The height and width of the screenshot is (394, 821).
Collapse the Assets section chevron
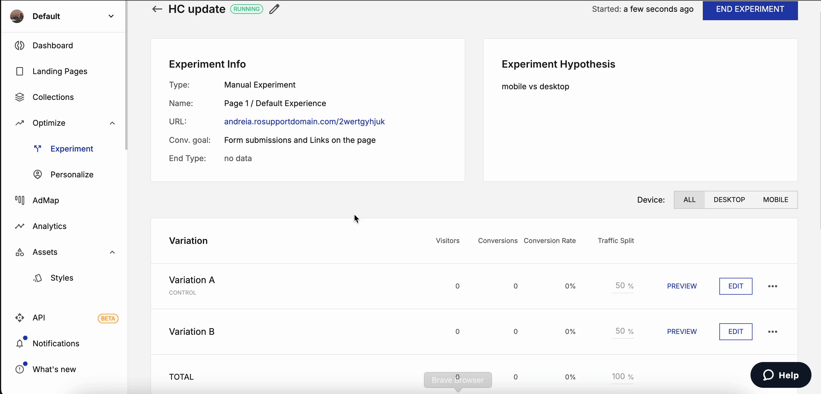point(112,252)
